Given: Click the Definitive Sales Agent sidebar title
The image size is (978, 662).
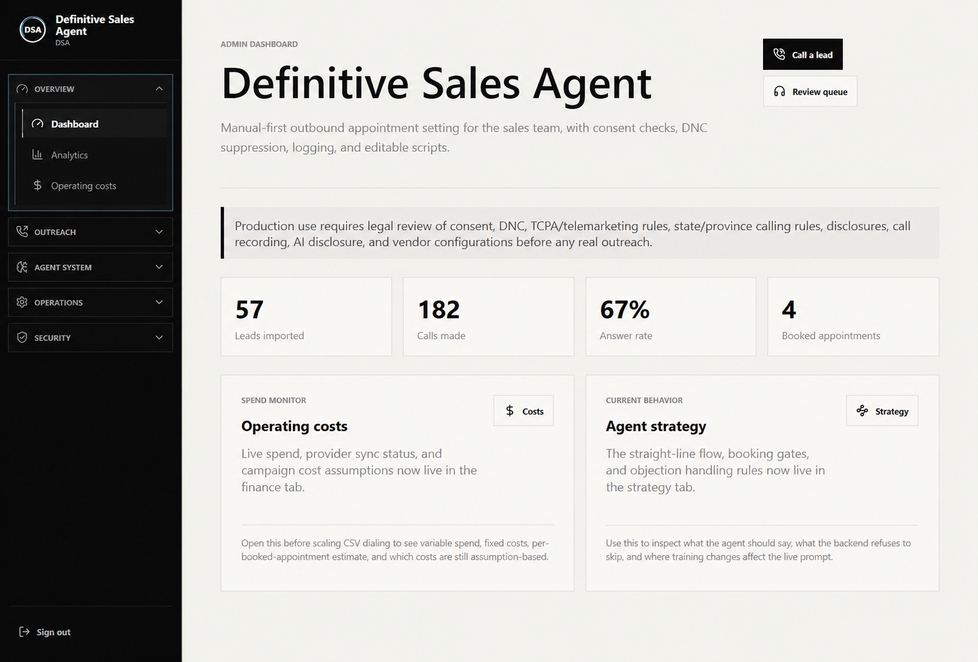Looking at the screenshot, I should 94,25.
